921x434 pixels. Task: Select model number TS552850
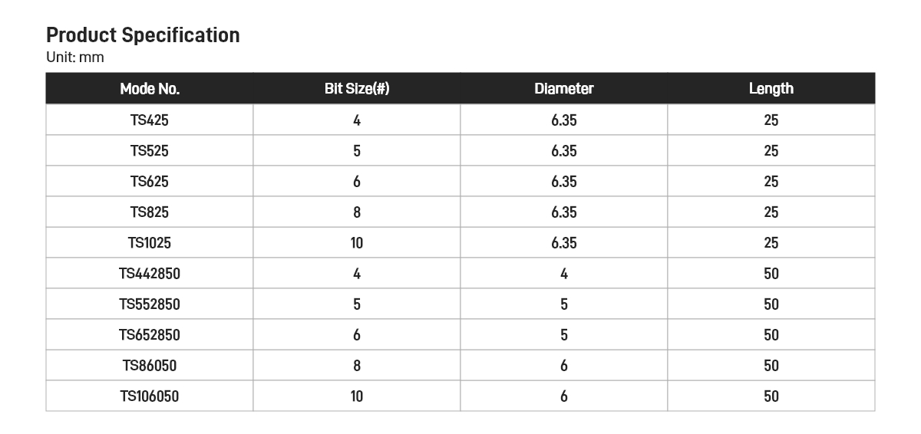point(150,304)
